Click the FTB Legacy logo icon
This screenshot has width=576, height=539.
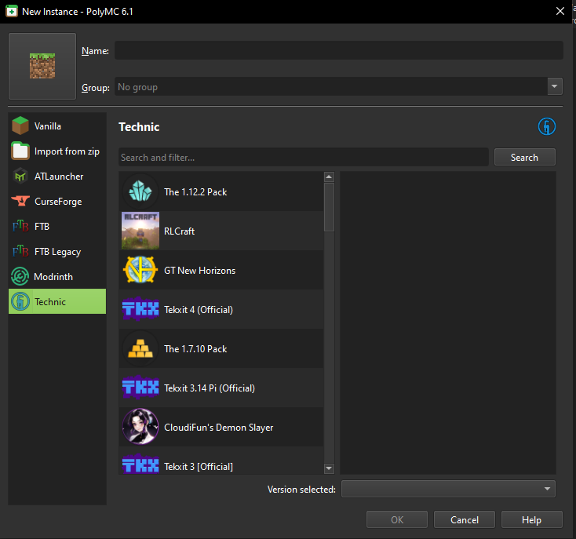pos(20,251)
